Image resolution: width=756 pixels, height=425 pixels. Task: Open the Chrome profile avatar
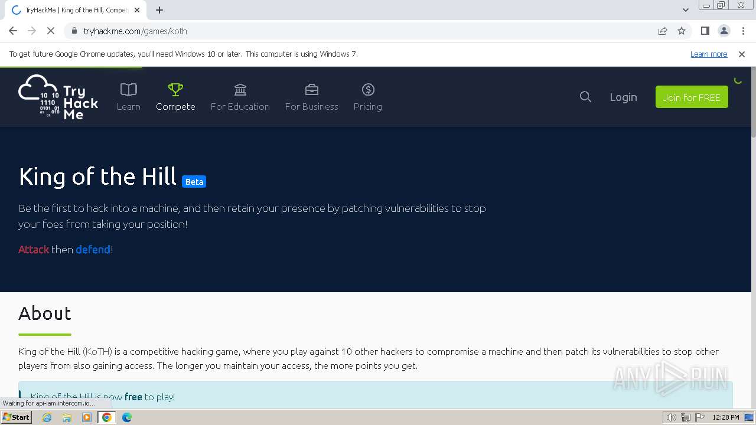point(724,31)
